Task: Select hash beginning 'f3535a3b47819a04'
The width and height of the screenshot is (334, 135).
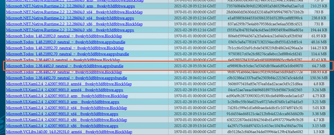Action: [265, 30]
